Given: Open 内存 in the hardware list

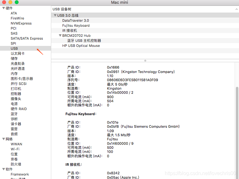Looking at the screenshot, I should [x=14, y=74].
